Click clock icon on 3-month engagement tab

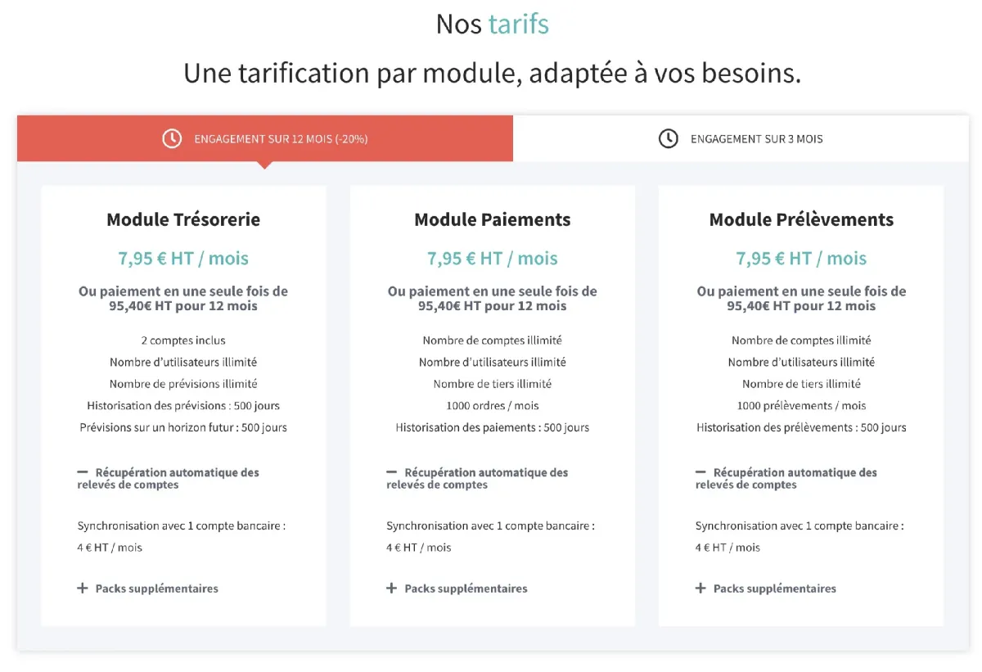[x=669, y=139]
